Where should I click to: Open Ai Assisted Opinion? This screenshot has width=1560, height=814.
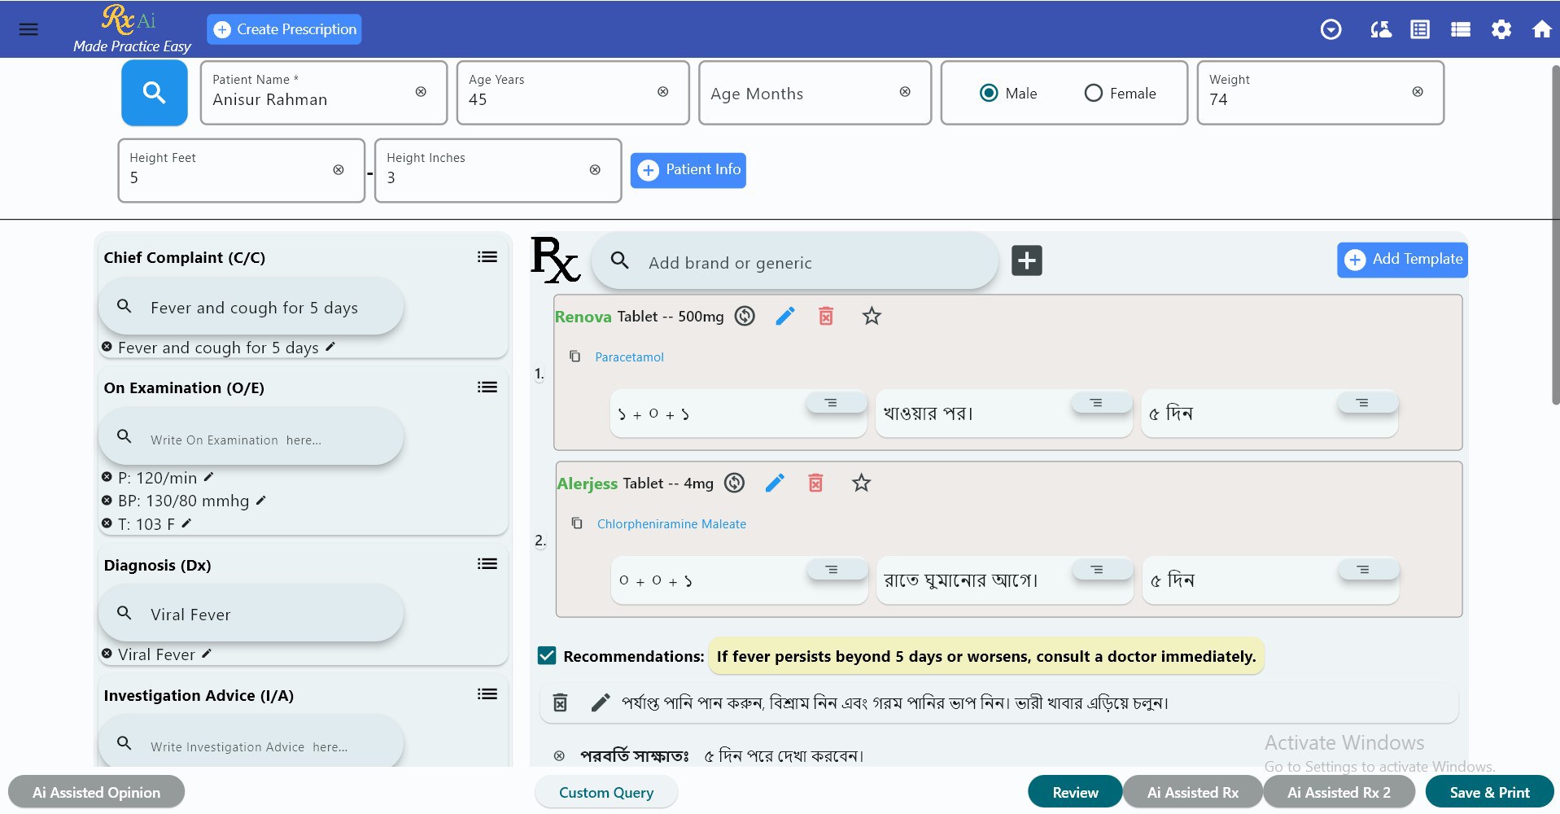pos(95,791)
